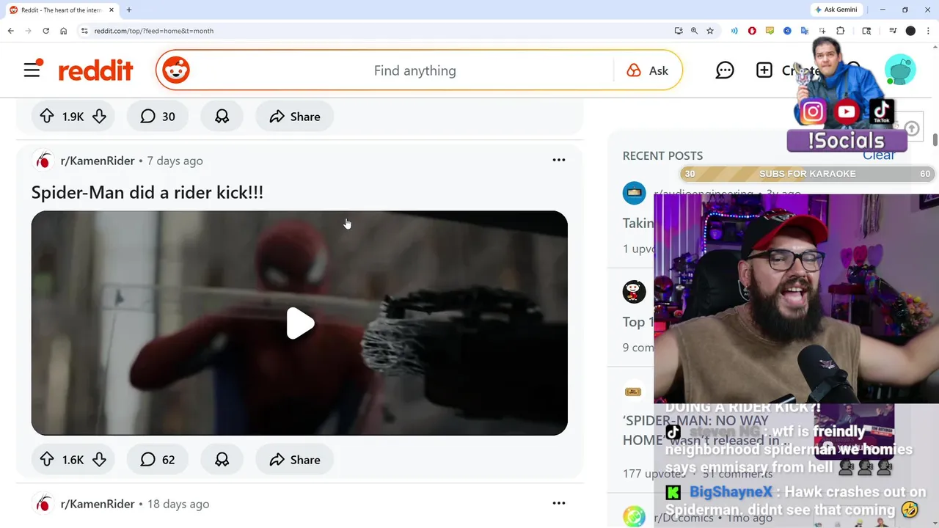Open the 62 comments on Spider-Man post
The height and width of the screenshot is (528, 939).
click(158, 460)
